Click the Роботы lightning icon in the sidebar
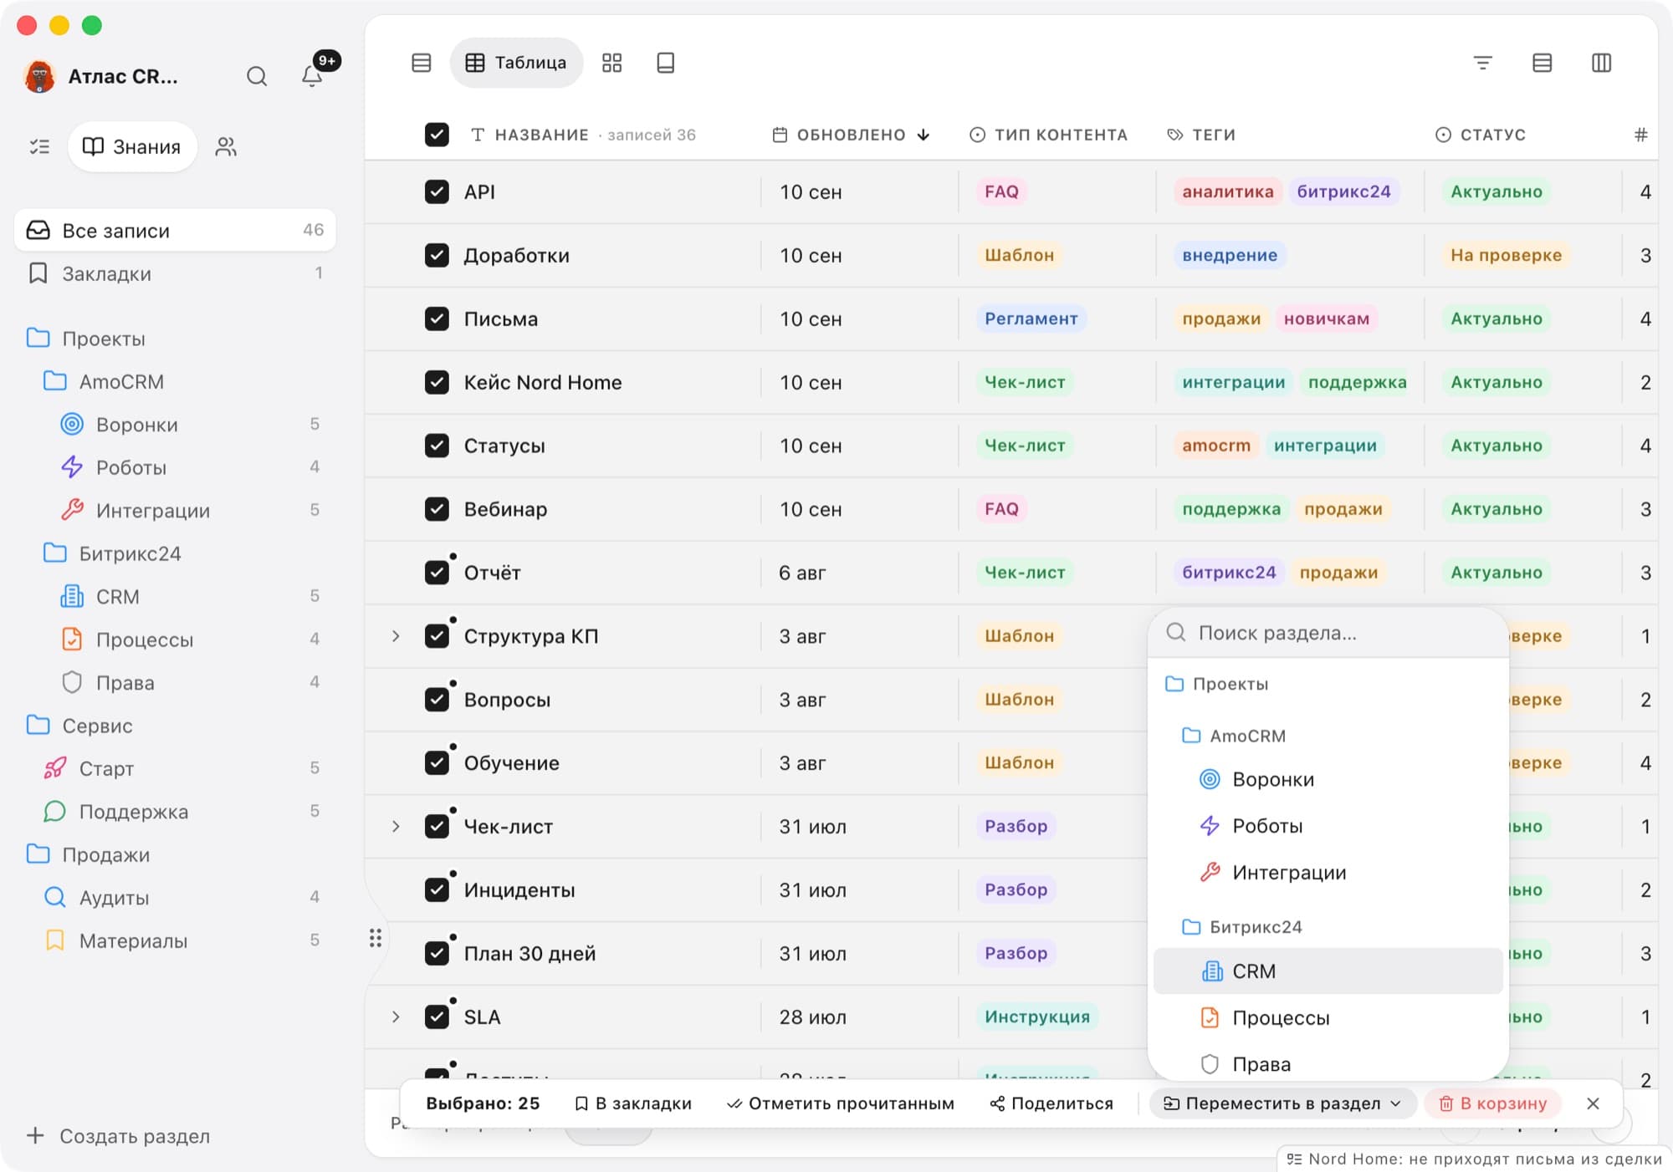Screen dimensions: 1673x1172 pyautogui.click(x=73, y=467)
